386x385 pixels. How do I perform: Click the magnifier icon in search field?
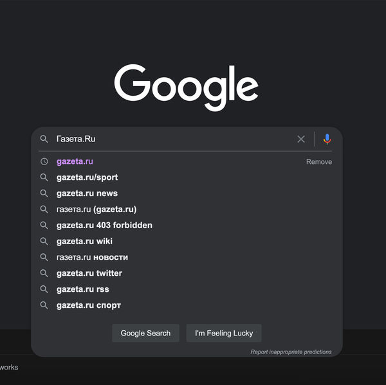[x=44, y=139]
